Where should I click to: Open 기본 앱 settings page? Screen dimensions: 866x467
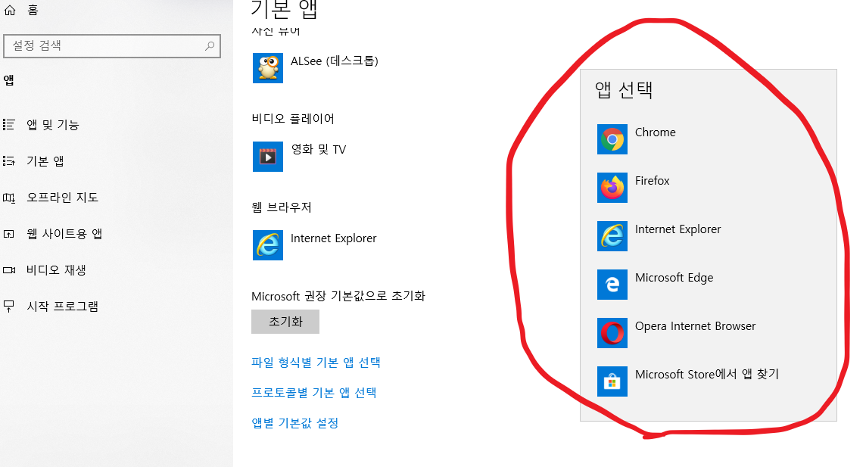(x=45, y=161)
